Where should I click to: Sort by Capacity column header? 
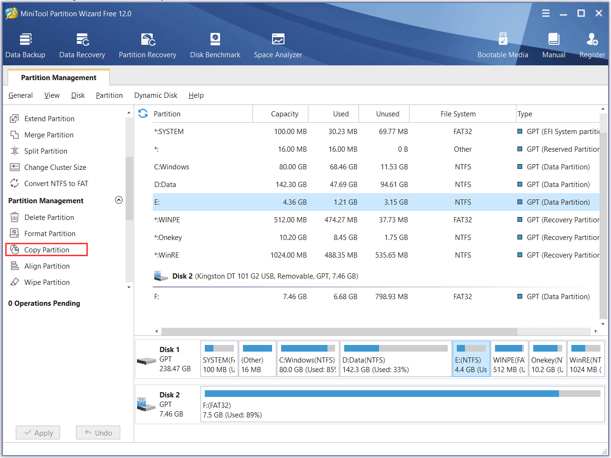click(281, 114)
